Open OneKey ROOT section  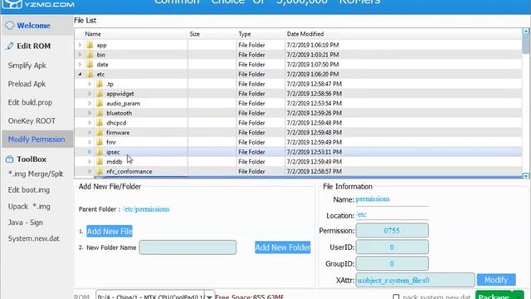32,121
